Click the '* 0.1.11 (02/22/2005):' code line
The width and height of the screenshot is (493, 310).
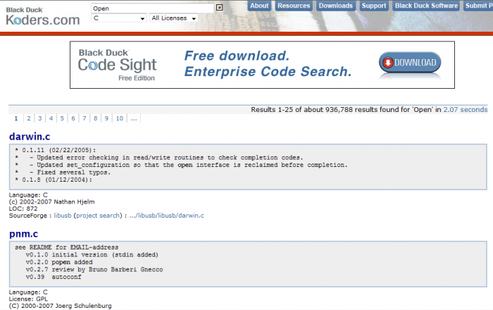pos(56,150)
